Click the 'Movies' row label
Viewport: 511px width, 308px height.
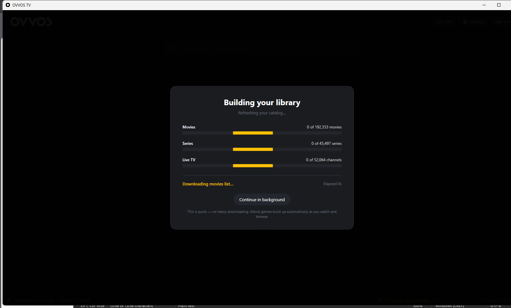point(189,127)
